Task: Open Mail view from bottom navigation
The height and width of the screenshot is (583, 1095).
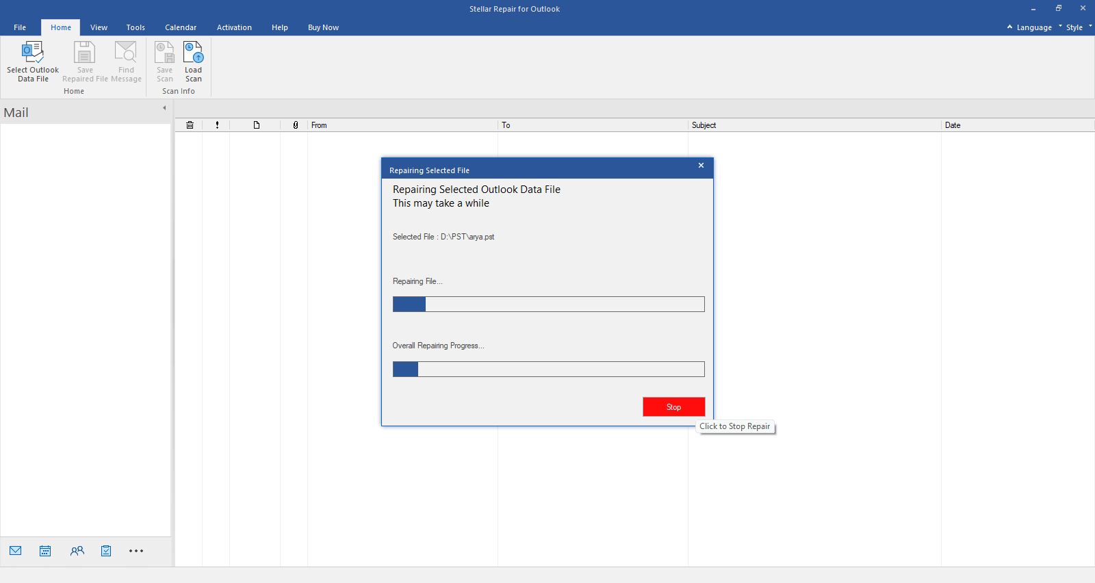Action: pyautogui.click(x=16, y=551)
